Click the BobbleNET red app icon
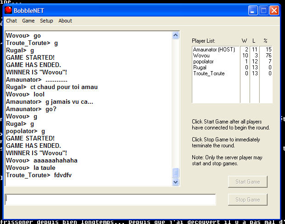This screenshot has height=224, width=285. 9,10
